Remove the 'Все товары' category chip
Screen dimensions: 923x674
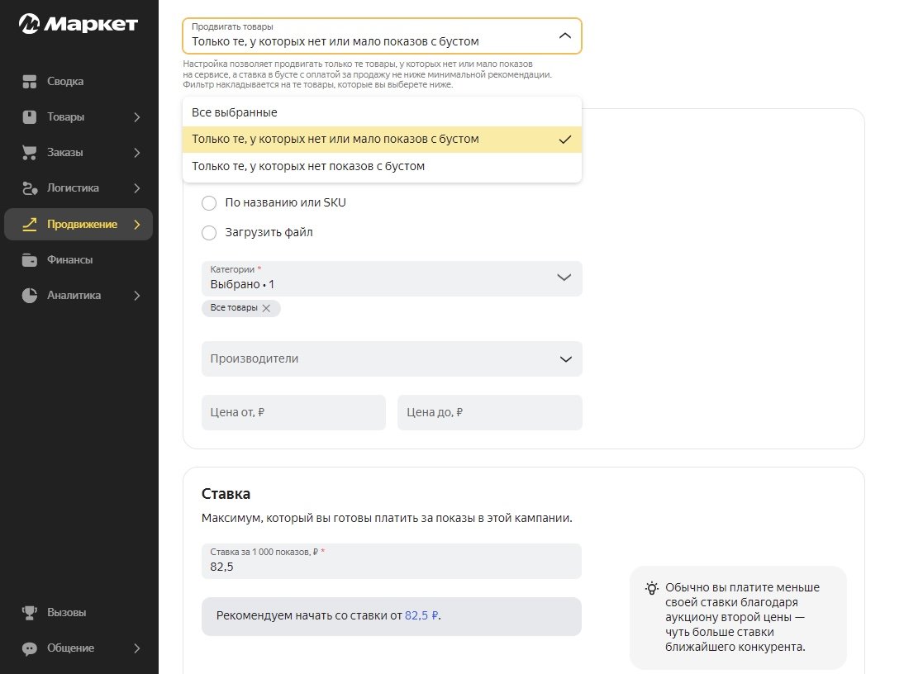pyautogui.click(x=266, y=308)
